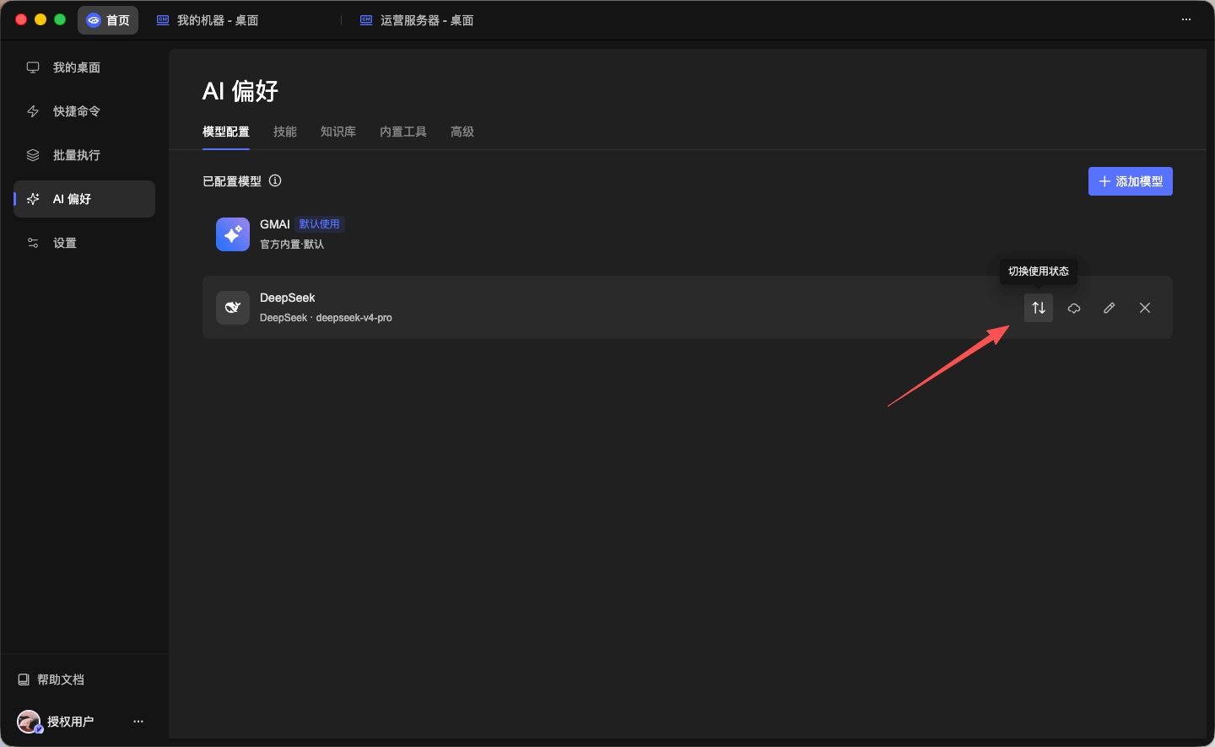
Task: Click the cloud icon in the DeepSeek row
Action: click(x=1074, y=308)
